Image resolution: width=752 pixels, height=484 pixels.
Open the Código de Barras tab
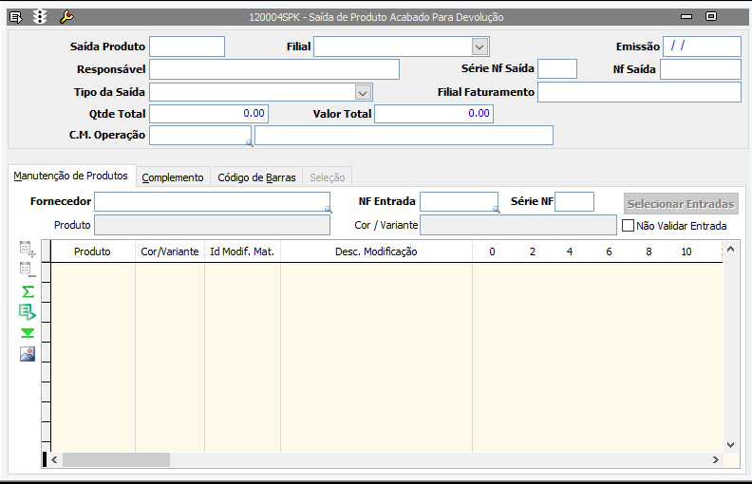(256, 177)
